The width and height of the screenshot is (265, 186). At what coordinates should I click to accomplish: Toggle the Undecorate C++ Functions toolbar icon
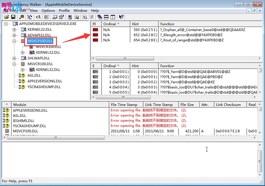tap(47, 17)
